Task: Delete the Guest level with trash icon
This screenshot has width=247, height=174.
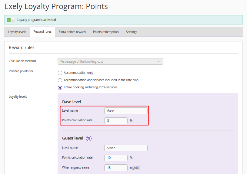Action: (x=88, y=138)
